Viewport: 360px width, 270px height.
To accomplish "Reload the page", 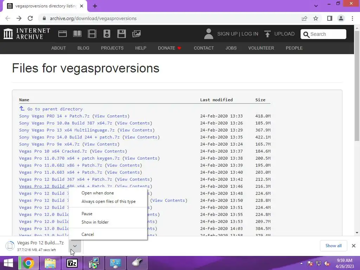I will point(30,18).
